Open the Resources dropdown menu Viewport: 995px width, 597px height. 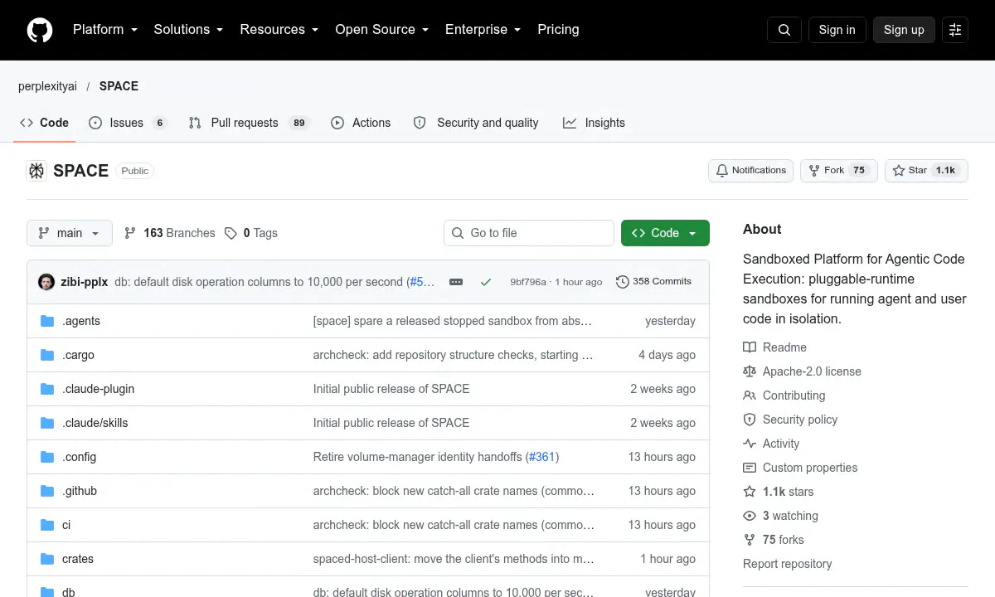[279, 30]
